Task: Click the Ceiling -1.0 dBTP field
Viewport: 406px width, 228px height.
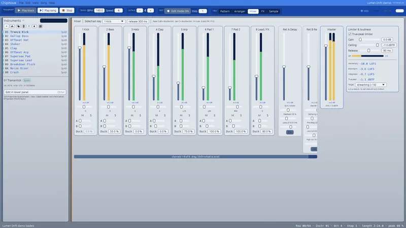Action: tap(389, 45)
